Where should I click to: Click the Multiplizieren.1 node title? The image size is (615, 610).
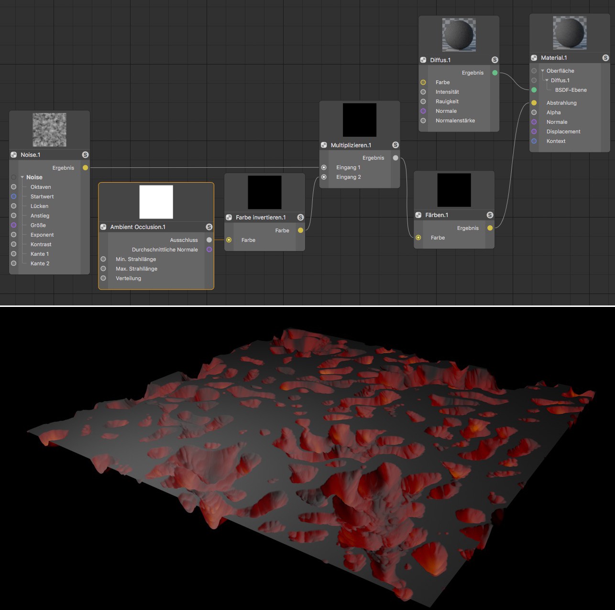pyautogui.click(x=351, y=145)
